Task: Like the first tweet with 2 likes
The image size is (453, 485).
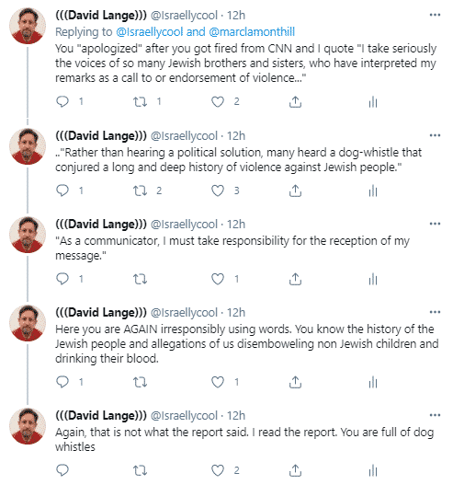Action: point(218,101)
